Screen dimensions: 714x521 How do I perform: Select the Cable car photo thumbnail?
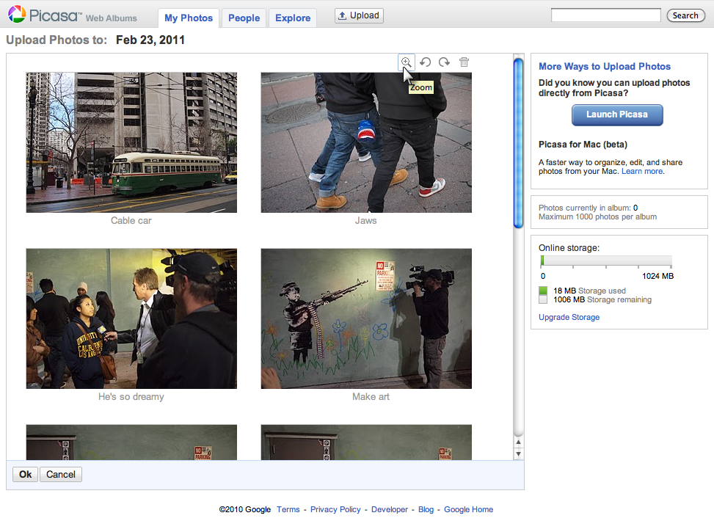pyautogui.click(x=131, y=142)
